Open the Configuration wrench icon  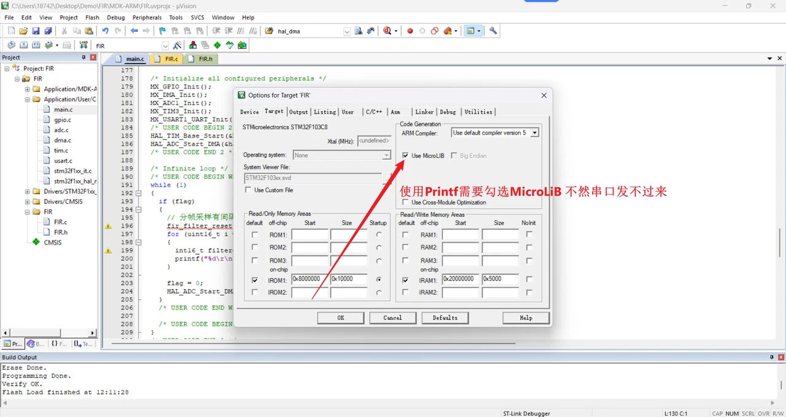[x=492, y=31]
